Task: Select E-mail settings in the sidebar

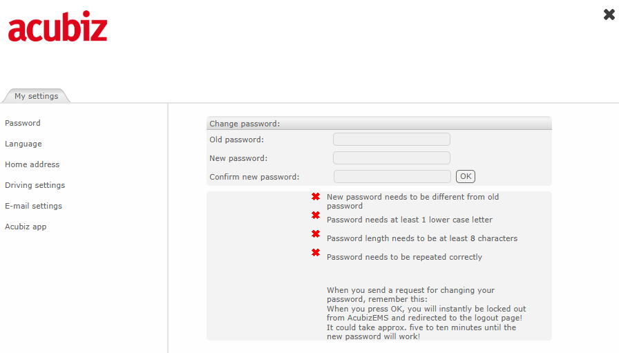Action: (x=34, y=206)
